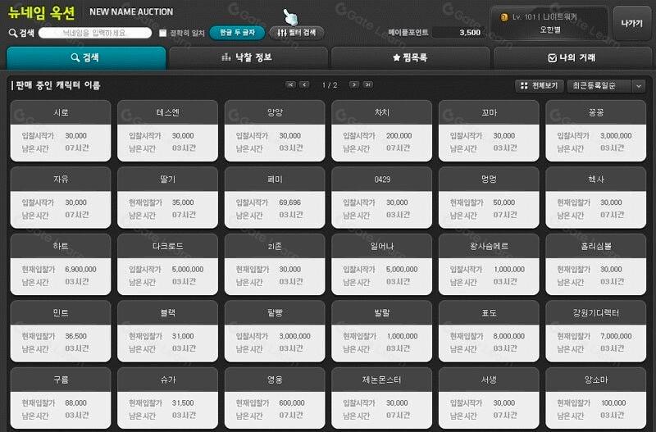
Task: Open the 왕사슴메르 auction card
Action: tap(489, 264)
